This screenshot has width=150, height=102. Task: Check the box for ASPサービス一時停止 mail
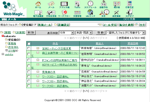click(x=29, y=66)
